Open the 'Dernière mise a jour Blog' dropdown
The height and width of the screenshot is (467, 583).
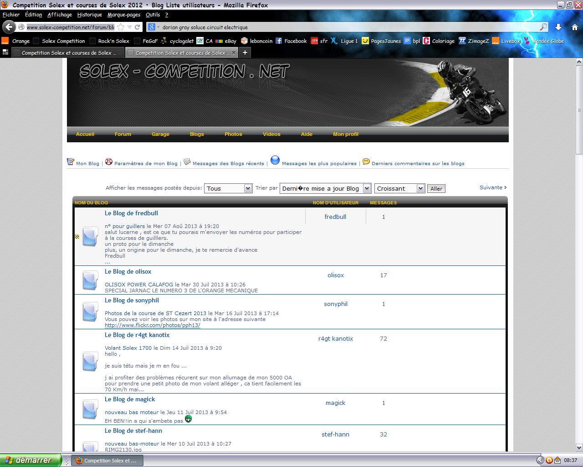click(325, 188)
